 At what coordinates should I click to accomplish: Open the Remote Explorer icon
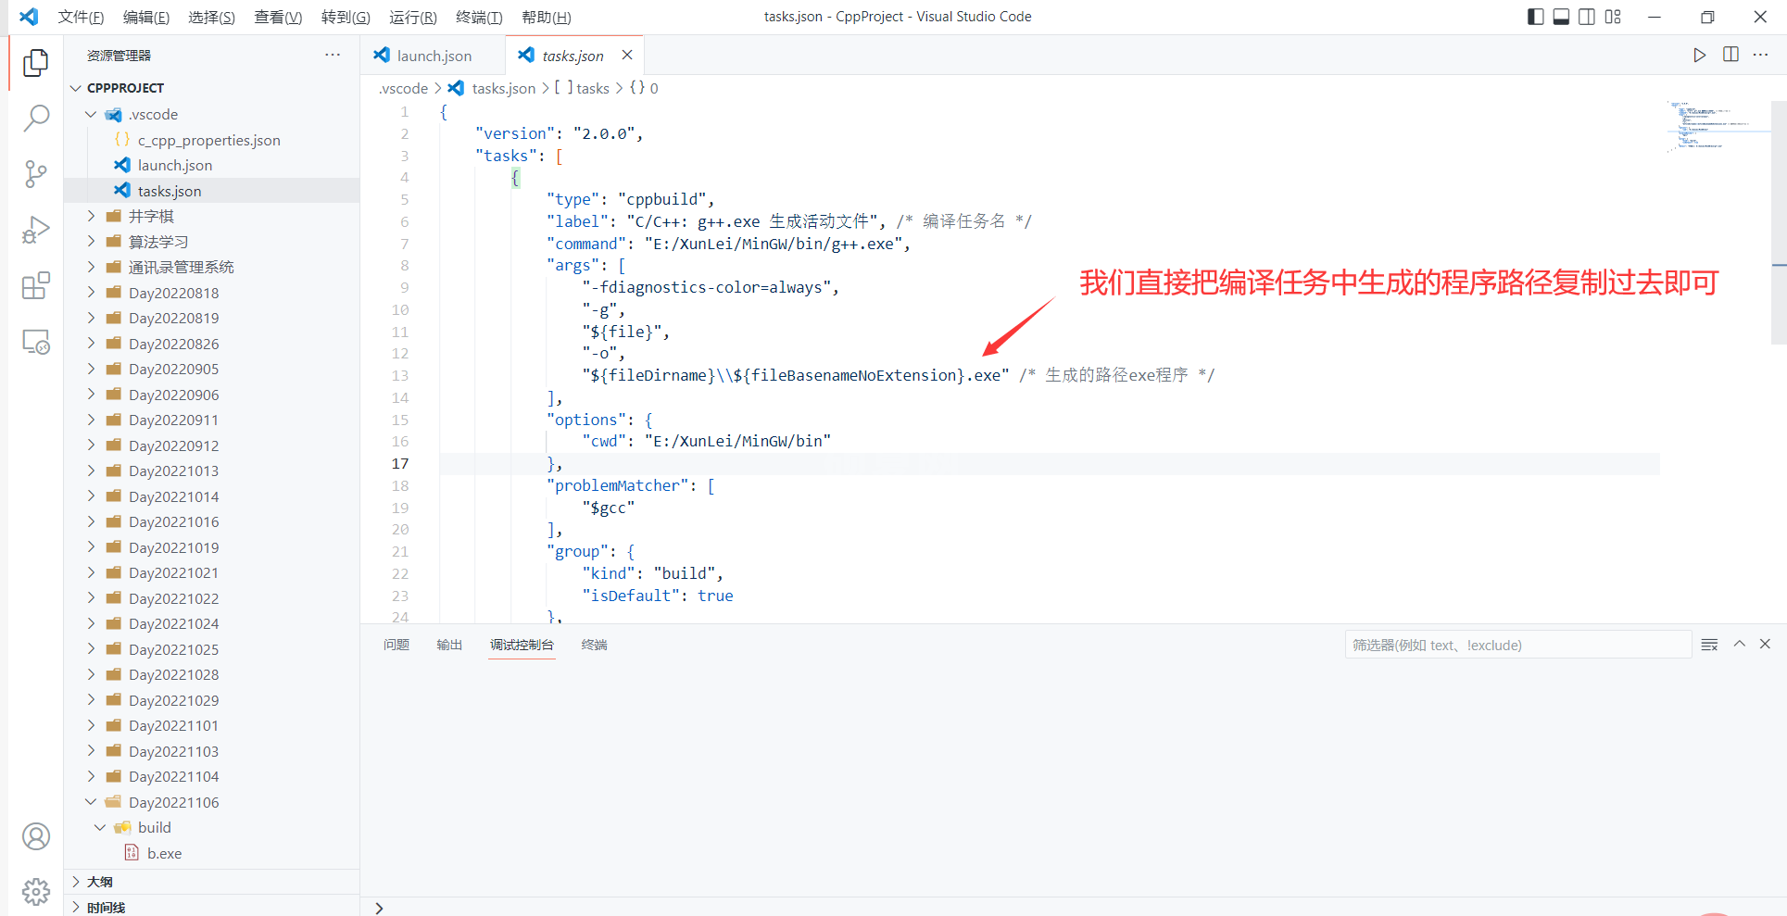[36, 342]
